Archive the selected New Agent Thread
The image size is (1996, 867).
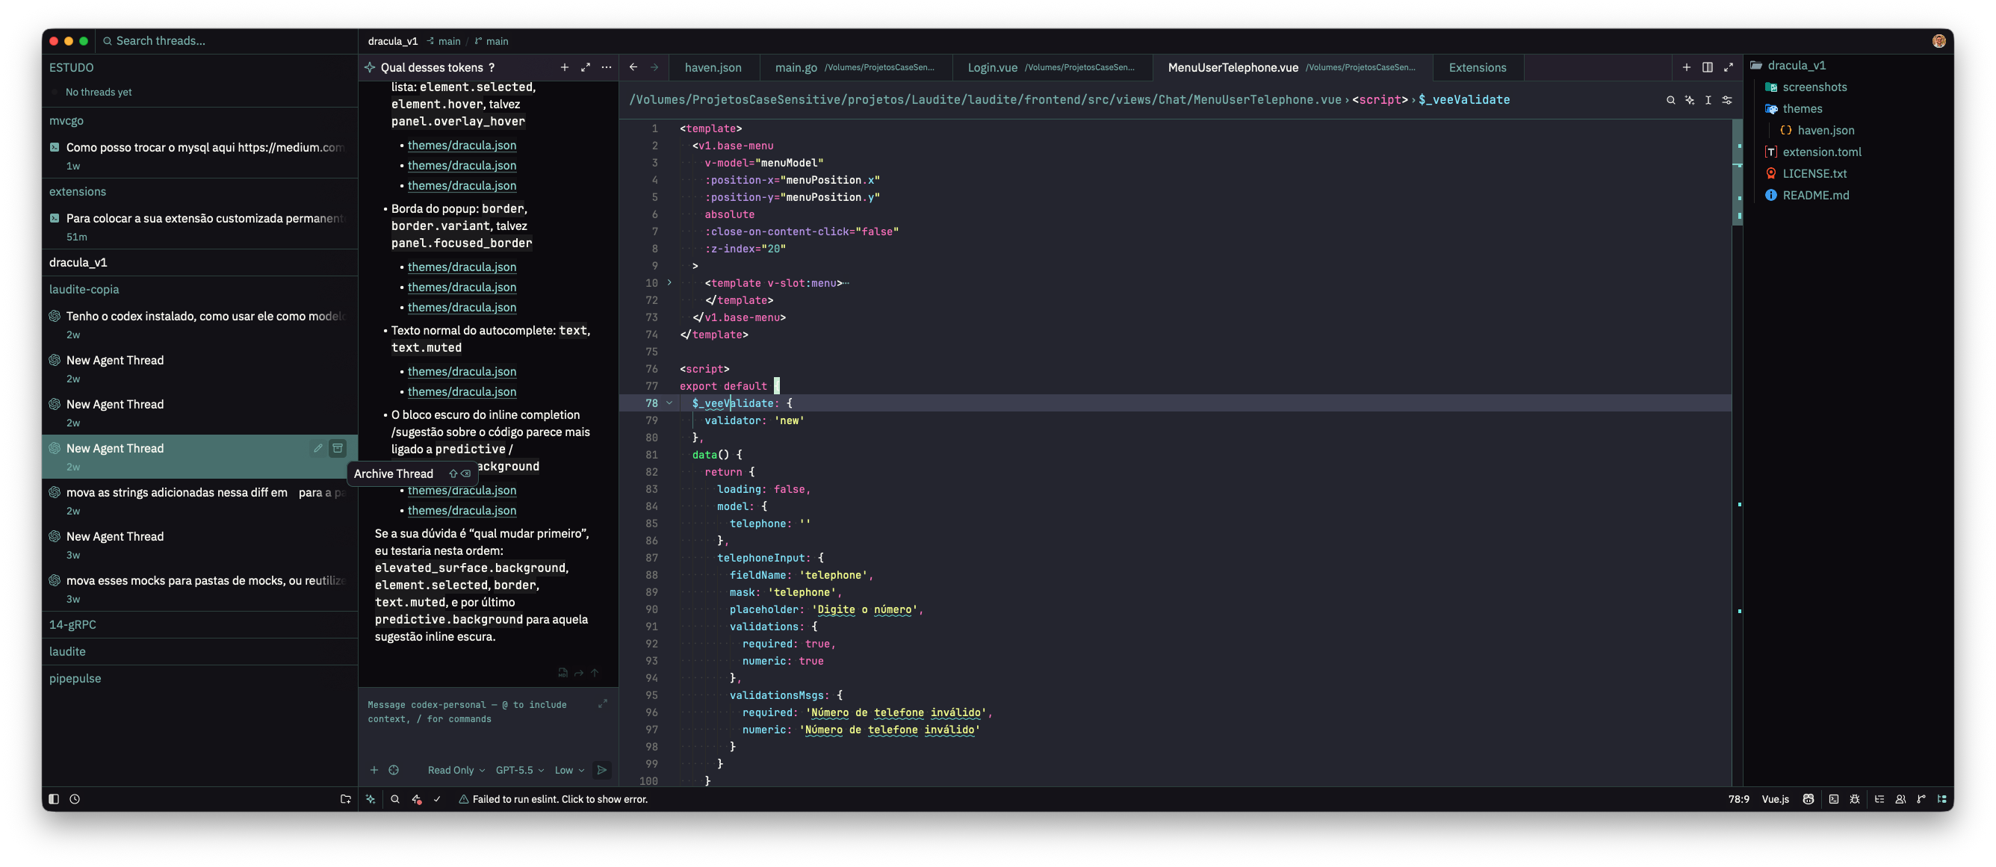[338, 448]
